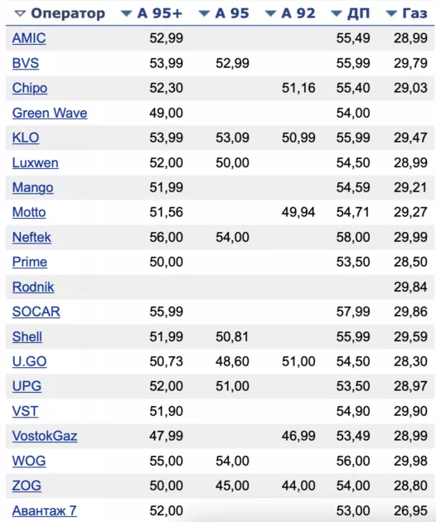This screenshot has width=436, height=522.
Task: Open the Авантаж 7 operator link
Action: 44,510
